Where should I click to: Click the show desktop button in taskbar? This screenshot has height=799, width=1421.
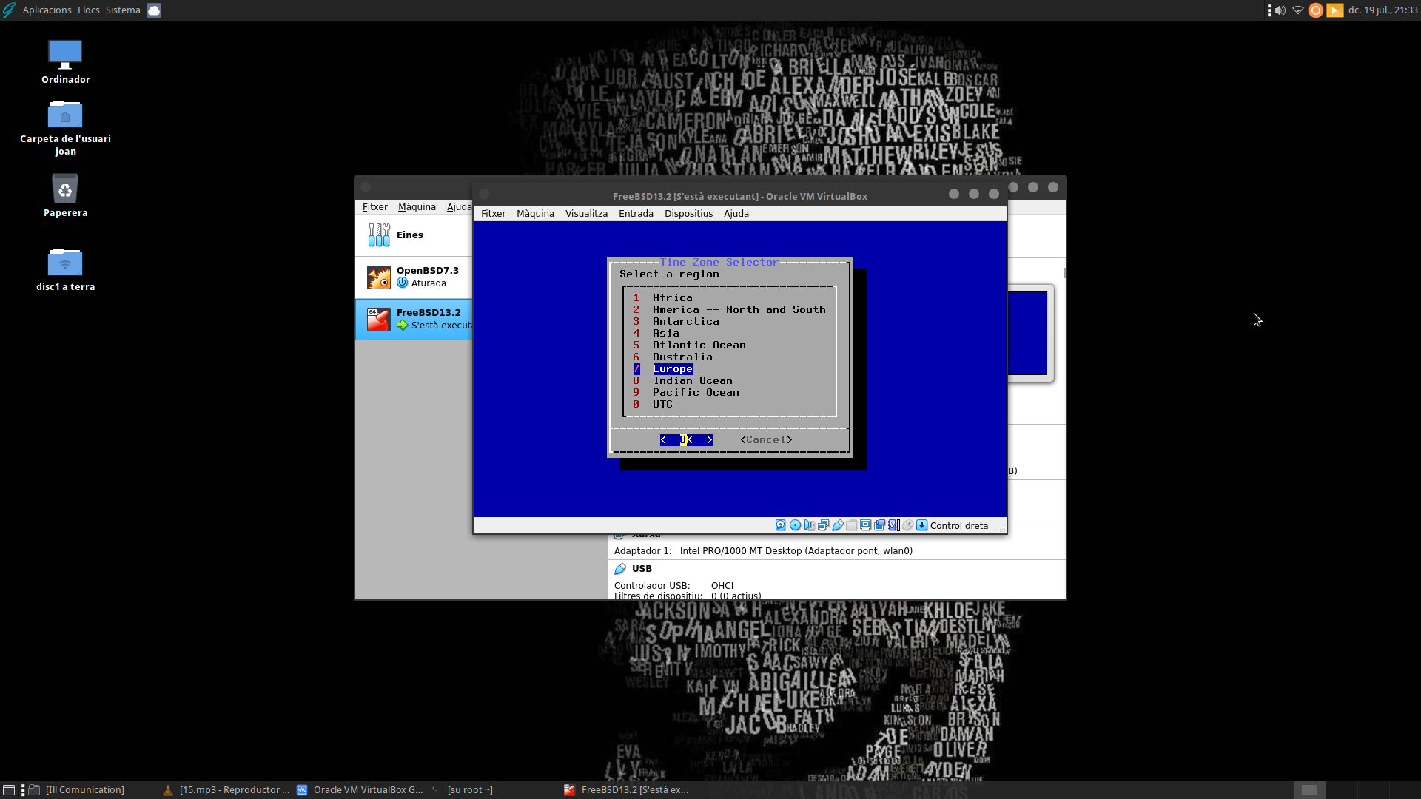9,790
